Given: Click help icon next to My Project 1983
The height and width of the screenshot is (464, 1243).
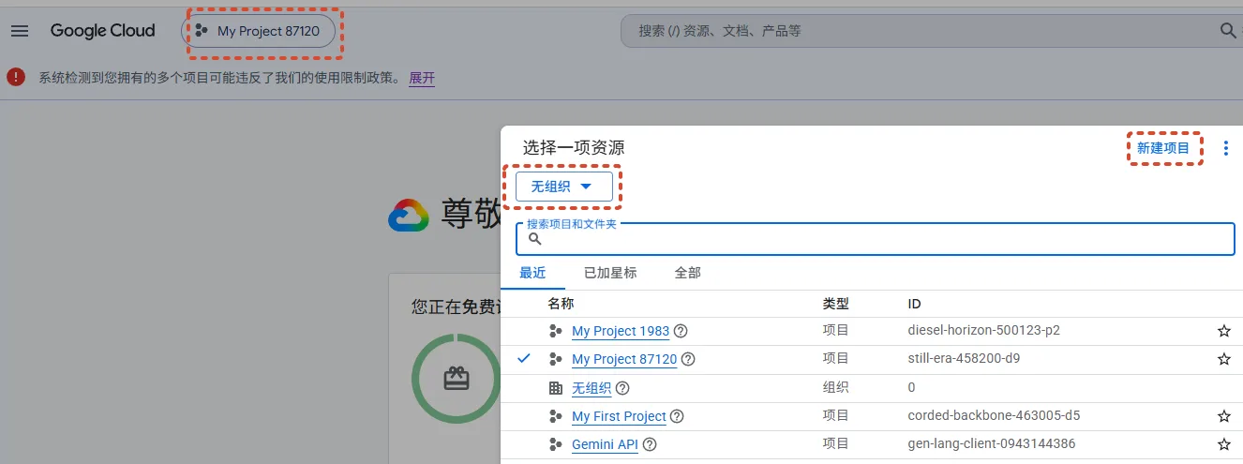Looking at the screenshot, I should click(681, 331).
